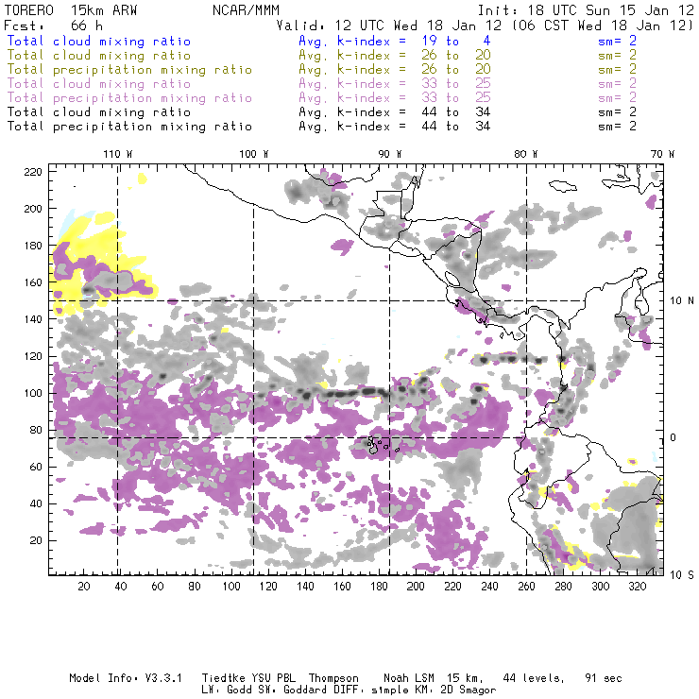
Task: Click the purple "Total precipitation mixing ratio" legend line
Action: 129,98
